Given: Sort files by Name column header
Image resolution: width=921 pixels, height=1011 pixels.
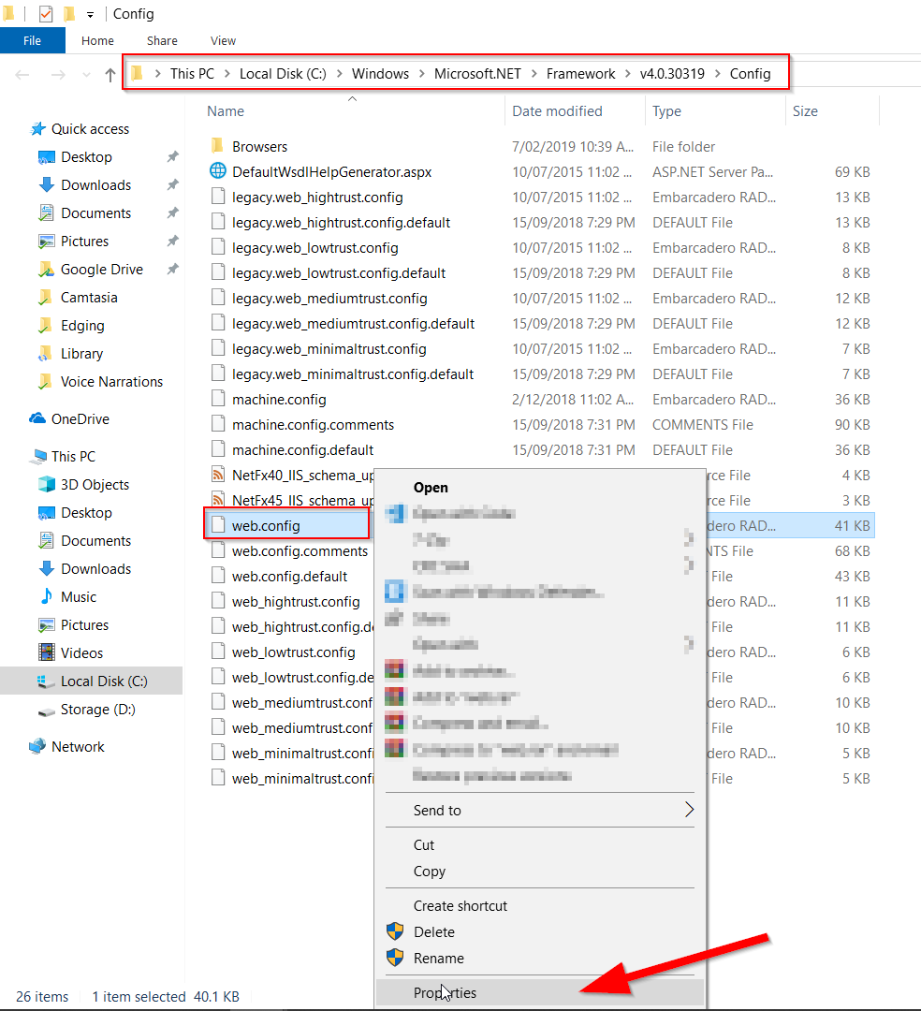Looking at the screenshot, I should [226, 110].
